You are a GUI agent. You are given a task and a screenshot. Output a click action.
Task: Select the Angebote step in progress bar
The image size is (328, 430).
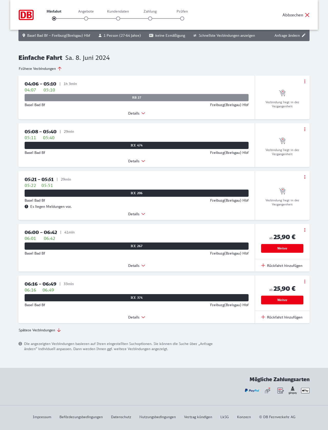[86, 18]
